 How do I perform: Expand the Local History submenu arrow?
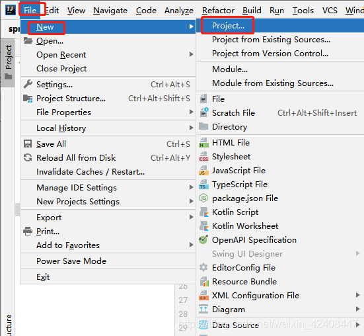click(x=191, y=128)
